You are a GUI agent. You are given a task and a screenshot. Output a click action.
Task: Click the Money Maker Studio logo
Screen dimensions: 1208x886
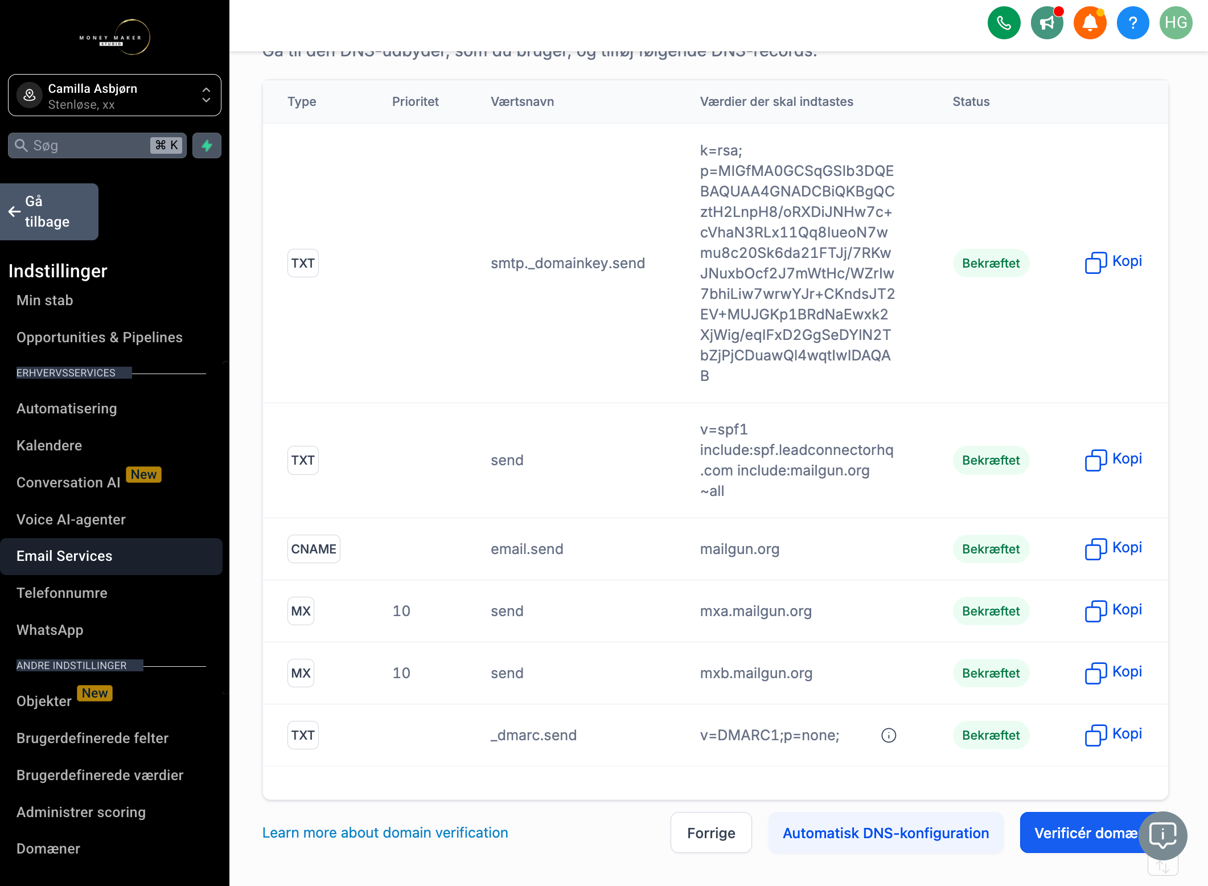point(115,38)
